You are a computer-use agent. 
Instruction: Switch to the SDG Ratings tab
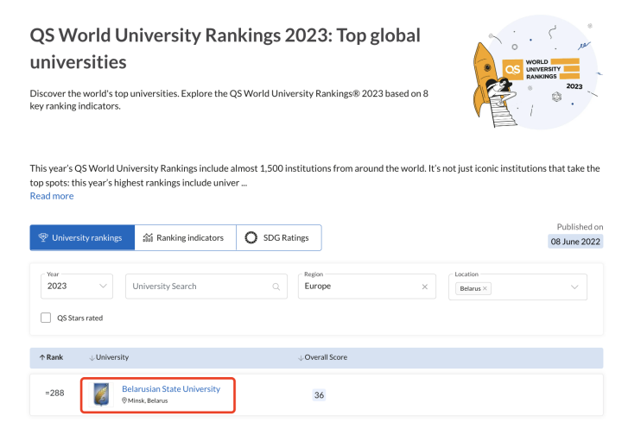coord(279,237)
